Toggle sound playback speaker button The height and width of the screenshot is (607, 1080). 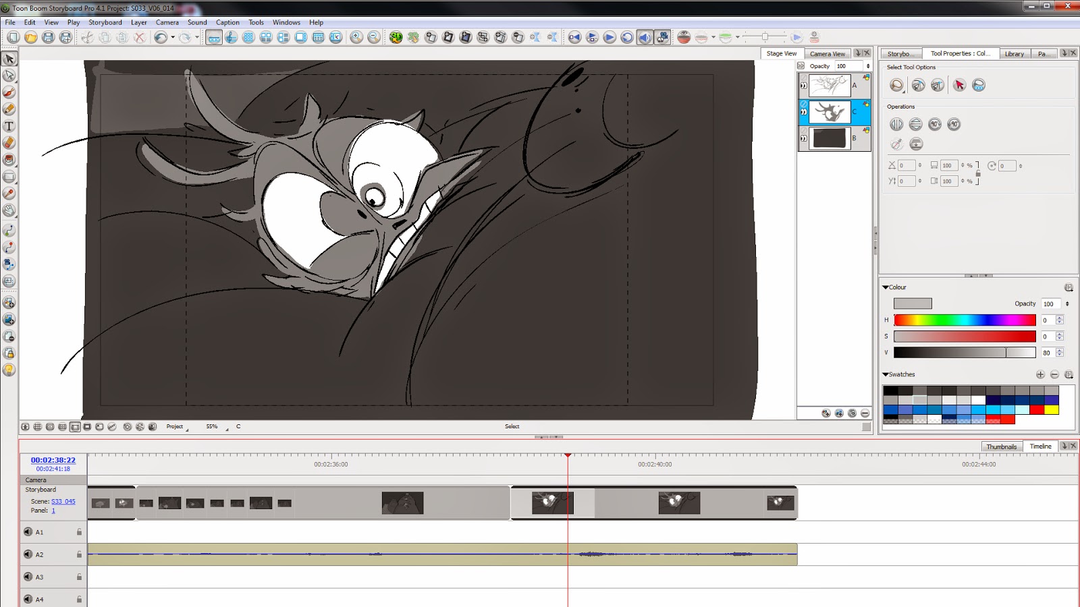coord(645,38)
